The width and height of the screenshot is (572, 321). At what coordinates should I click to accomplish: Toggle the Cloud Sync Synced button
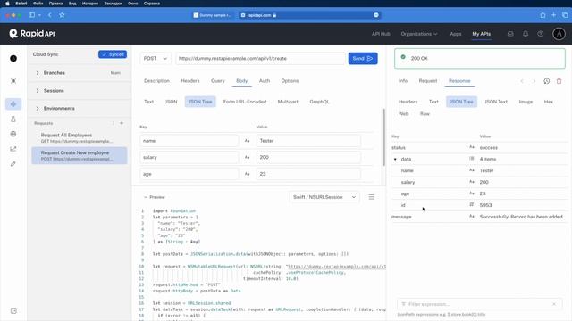point(113,54)
